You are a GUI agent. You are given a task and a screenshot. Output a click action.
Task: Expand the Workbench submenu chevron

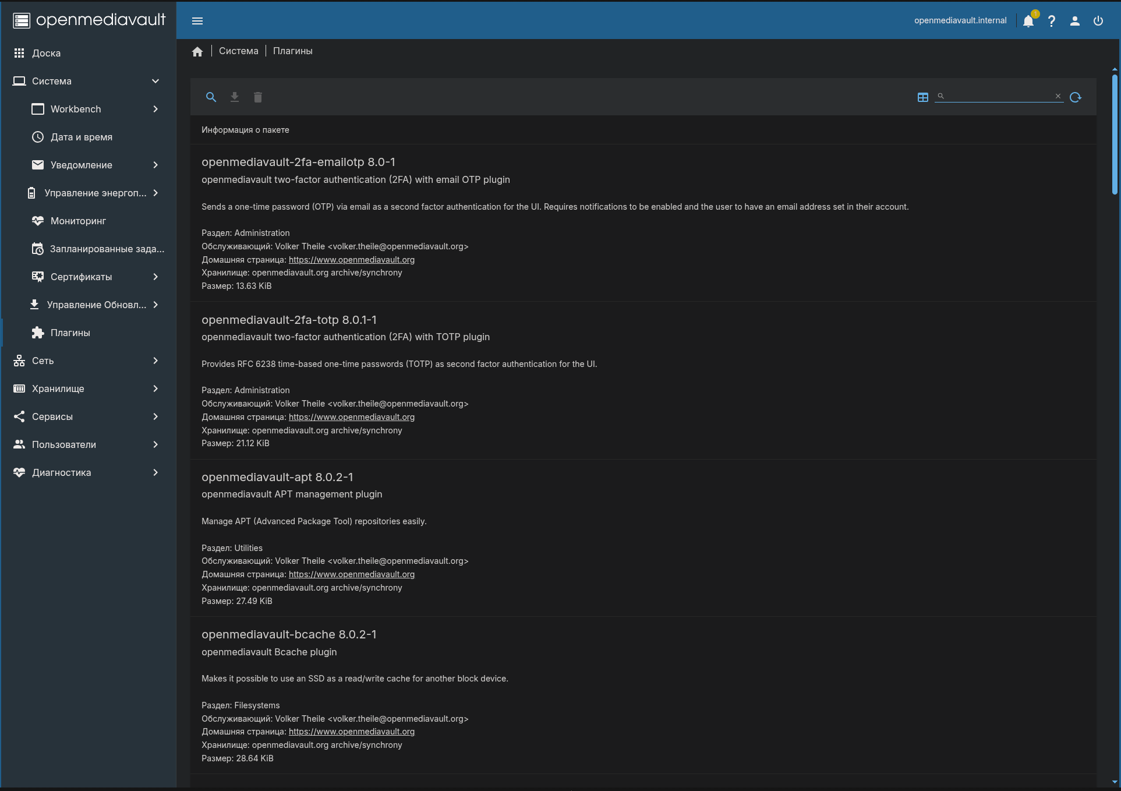tap(155, 109)
